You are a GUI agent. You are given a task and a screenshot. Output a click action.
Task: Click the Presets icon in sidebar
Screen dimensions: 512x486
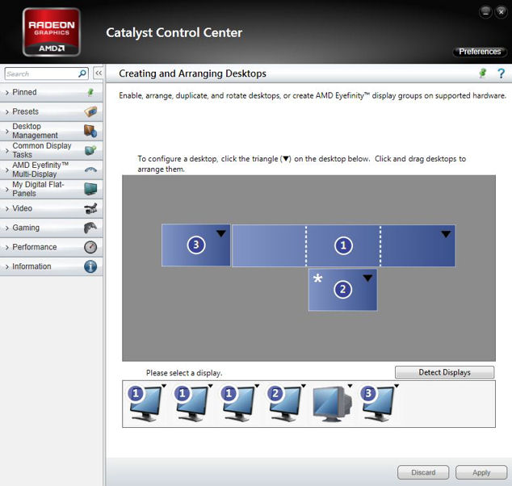[90, 111]
